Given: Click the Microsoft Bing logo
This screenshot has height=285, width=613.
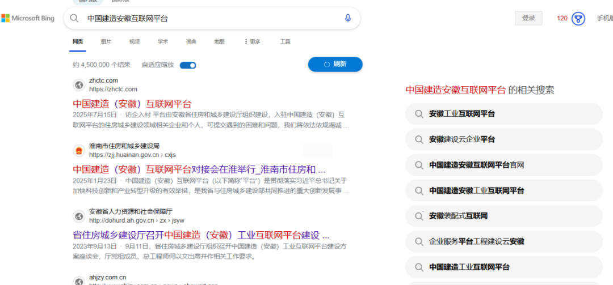Looking at the screenshot, I should [x=28, y=18].
